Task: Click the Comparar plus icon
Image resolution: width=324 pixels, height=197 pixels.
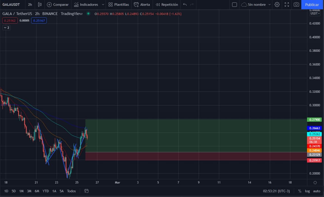Action: [49, 5]
